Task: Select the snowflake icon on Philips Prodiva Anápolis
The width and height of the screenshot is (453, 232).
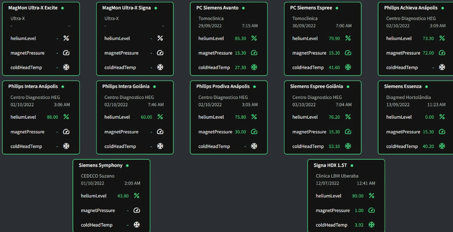Action: point(254,146)
